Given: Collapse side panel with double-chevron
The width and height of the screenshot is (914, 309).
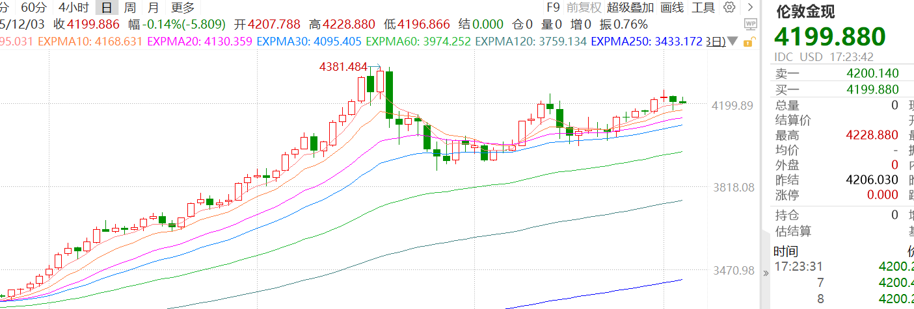Looking at the screenshot, I should point(766,273).
